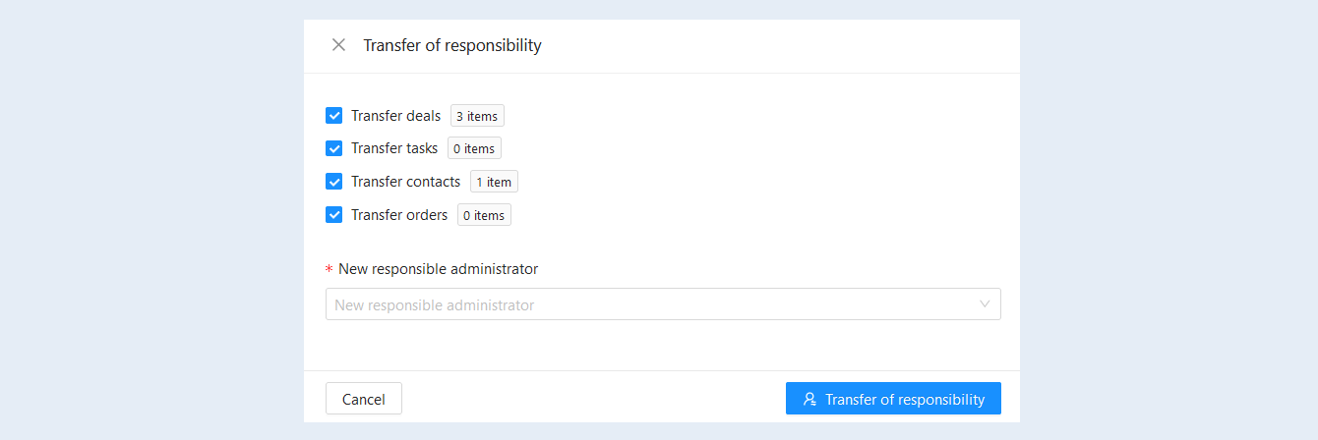The height and width of the screenshot is (440, 1318).
Task: Click the "0 items" badge beside orders
Action: tap(484, 215)
